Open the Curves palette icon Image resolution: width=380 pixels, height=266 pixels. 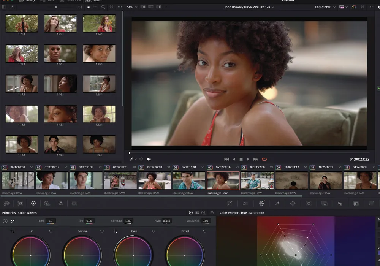point(230,203)
